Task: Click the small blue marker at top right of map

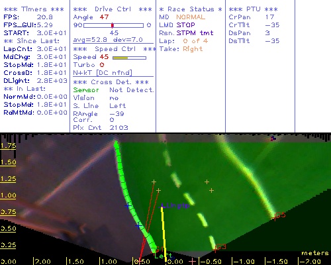Action: [x=273, y=138]
